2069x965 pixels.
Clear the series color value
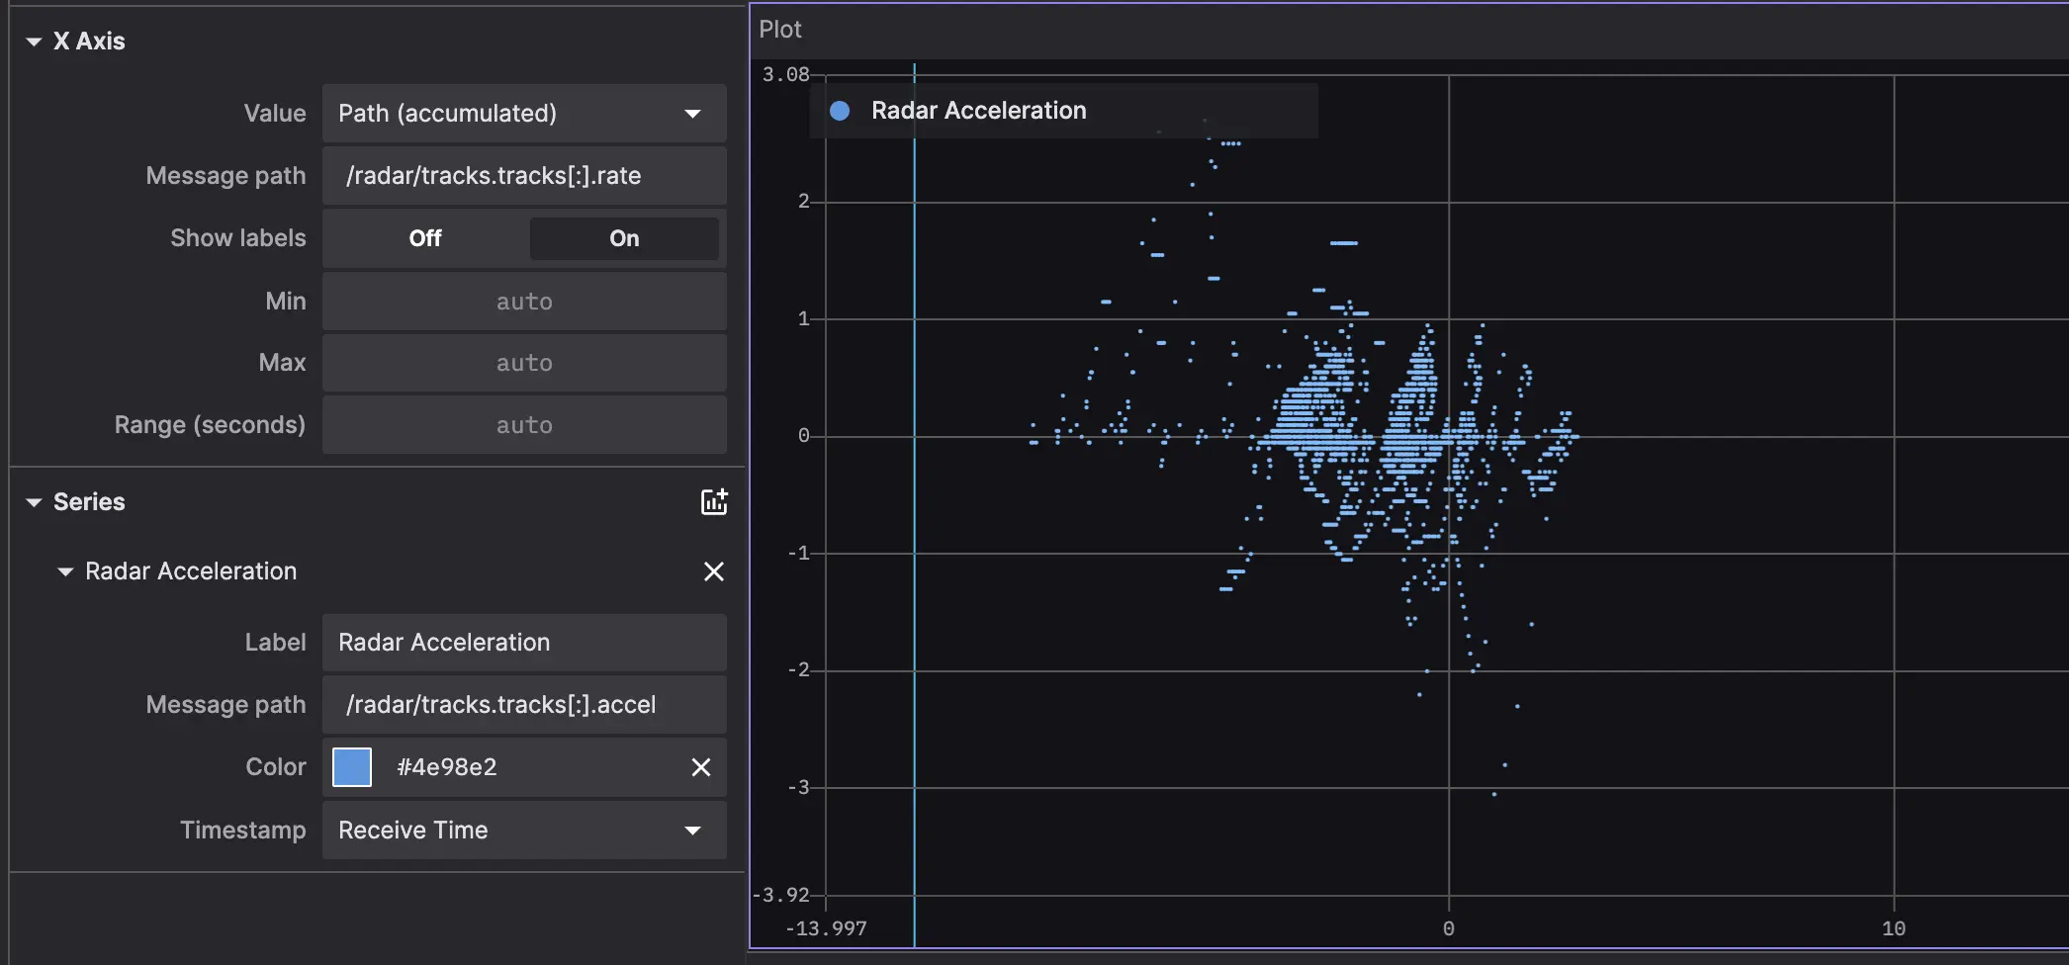pyautogui.click(x=700, y=767)
